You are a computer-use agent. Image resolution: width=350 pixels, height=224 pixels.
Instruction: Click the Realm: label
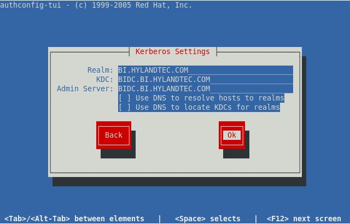(x=100, y=70)
